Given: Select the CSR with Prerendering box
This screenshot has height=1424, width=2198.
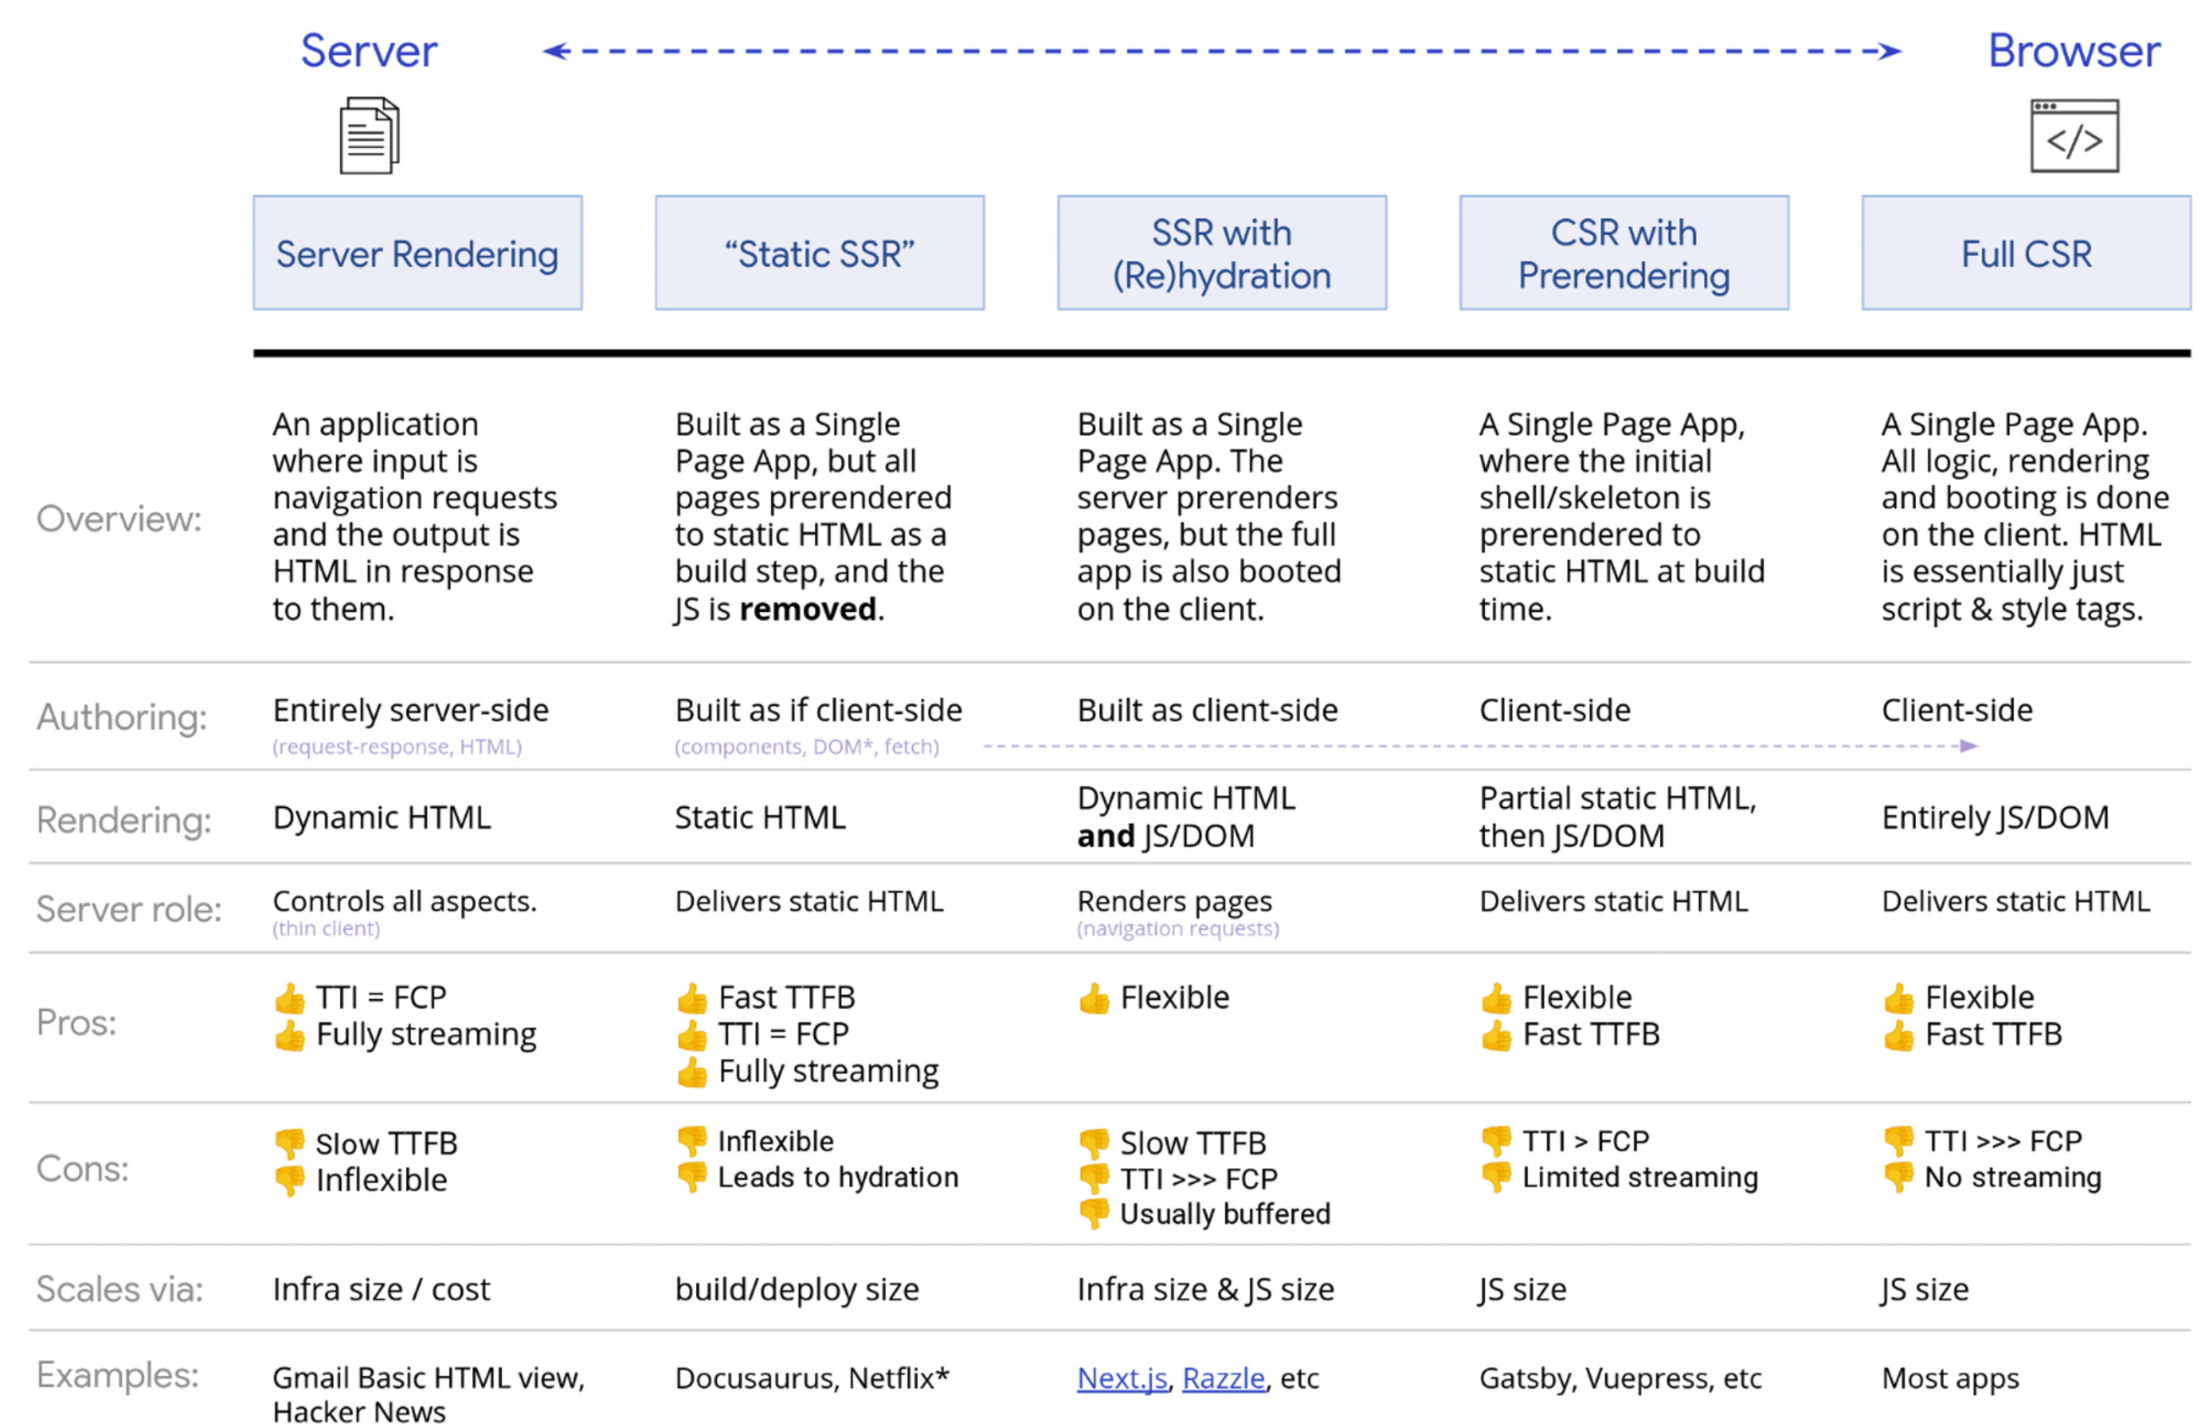Looking at the screenshot, I should click(1623, 253).
